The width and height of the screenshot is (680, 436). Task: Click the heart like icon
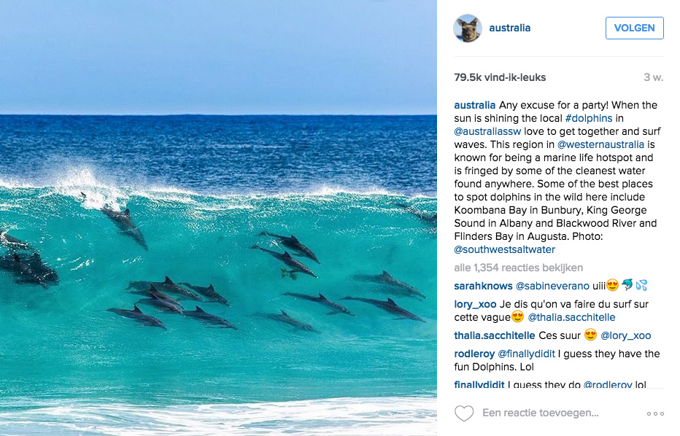[x=464, y=413]
